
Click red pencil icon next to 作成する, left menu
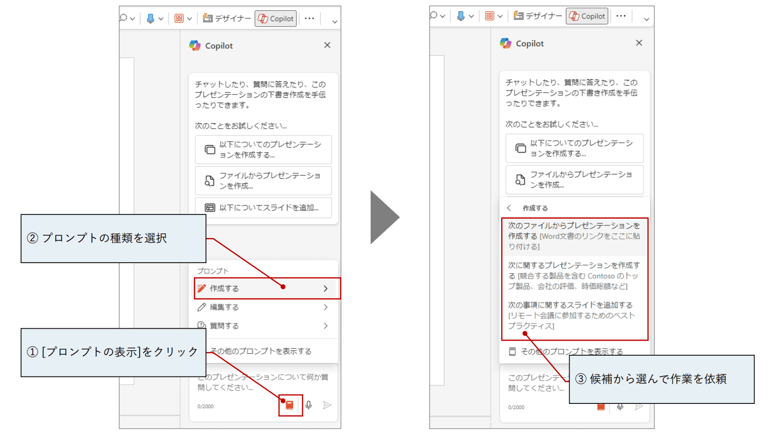(x=202, y=288)
